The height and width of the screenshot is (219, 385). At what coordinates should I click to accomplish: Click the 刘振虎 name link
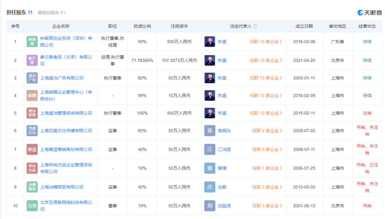[225, 206]
